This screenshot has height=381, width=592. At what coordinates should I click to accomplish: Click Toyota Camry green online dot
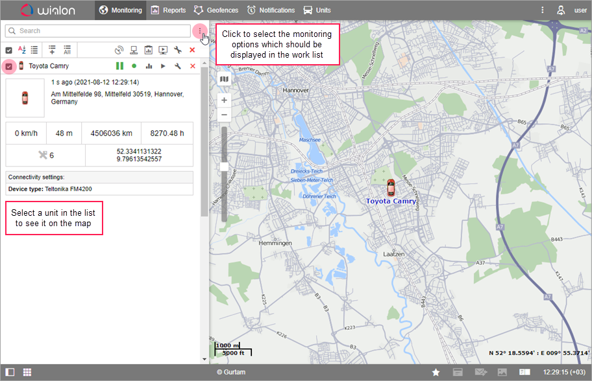(x=134, y=66)
